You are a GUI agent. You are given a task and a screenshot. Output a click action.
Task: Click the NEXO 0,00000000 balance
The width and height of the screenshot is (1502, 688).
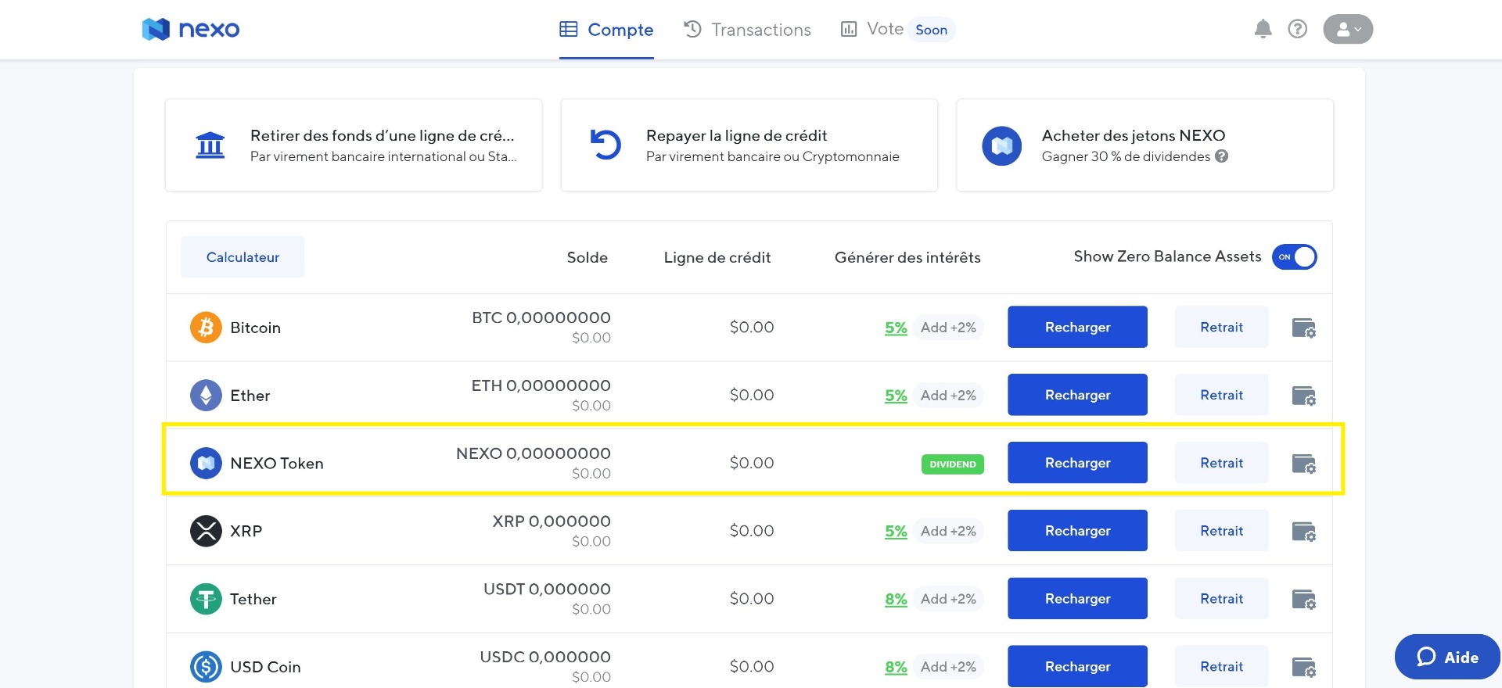(534, 453)
